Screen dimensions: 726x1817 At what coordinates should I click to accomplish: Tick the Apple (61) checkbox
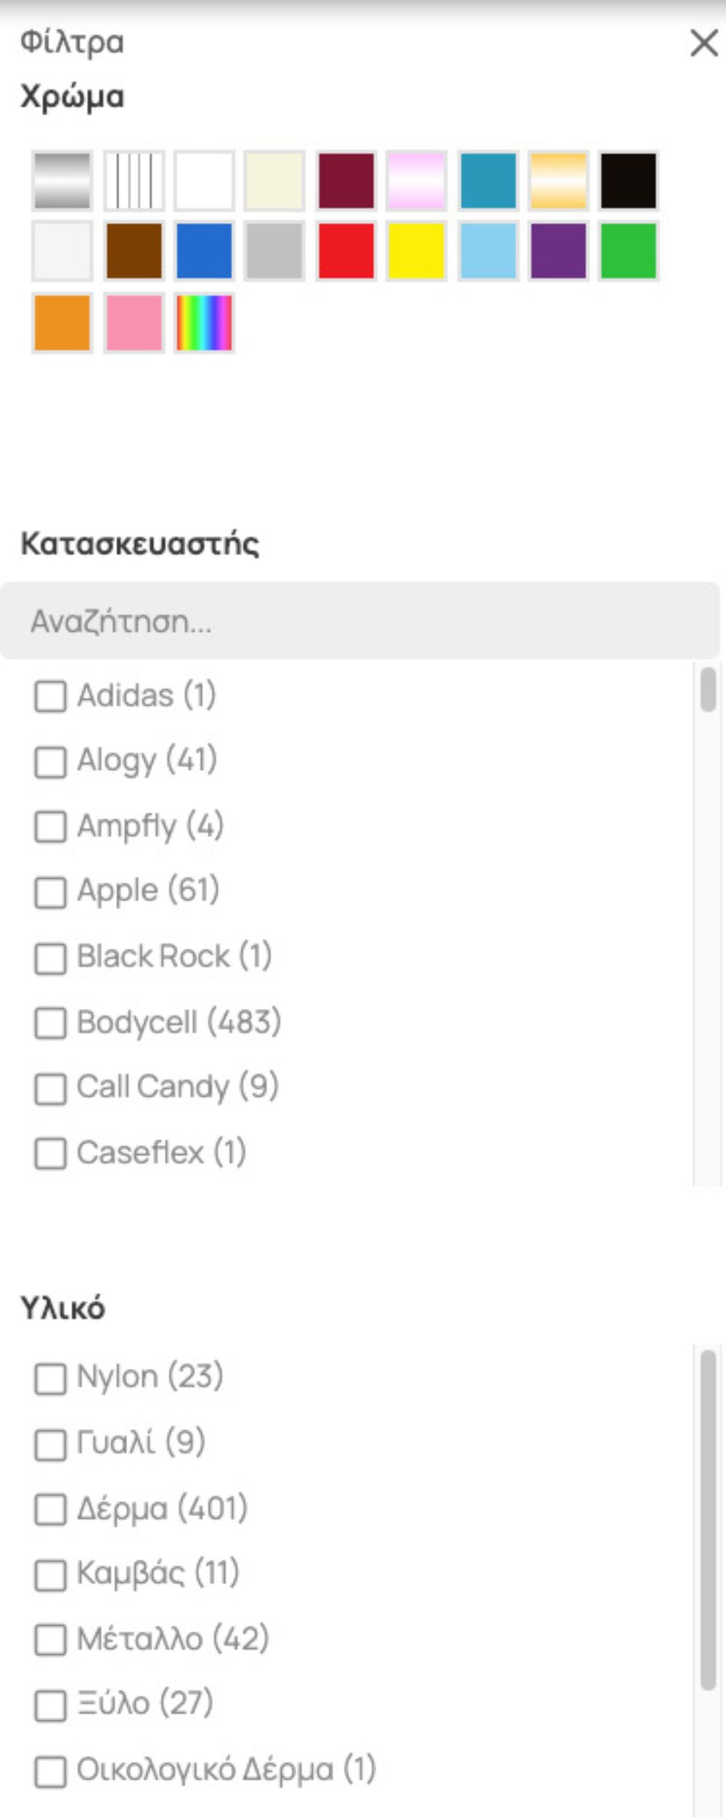51,893
